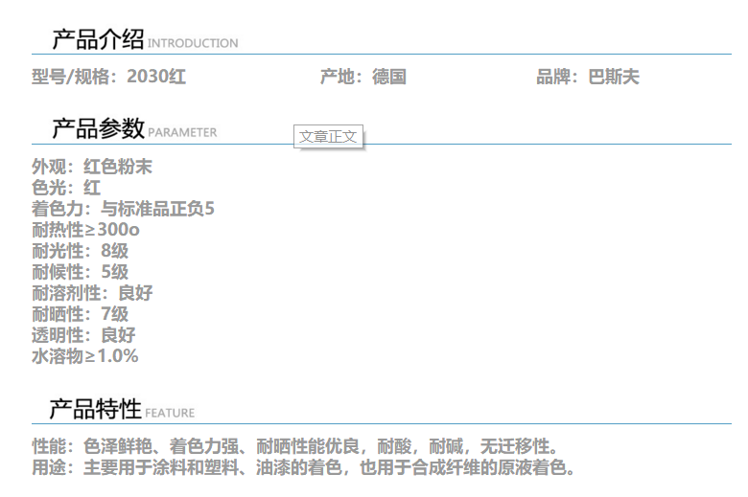Click the 着色力：与标准品正负5 line

point(123,209)
